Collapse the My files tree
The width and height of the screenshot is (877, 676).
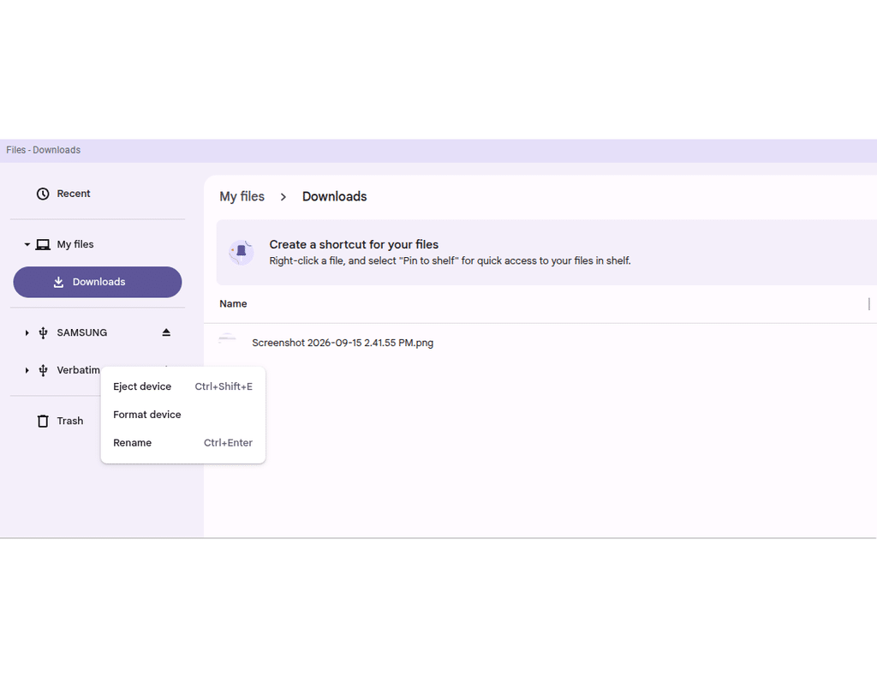coord(27,244)
